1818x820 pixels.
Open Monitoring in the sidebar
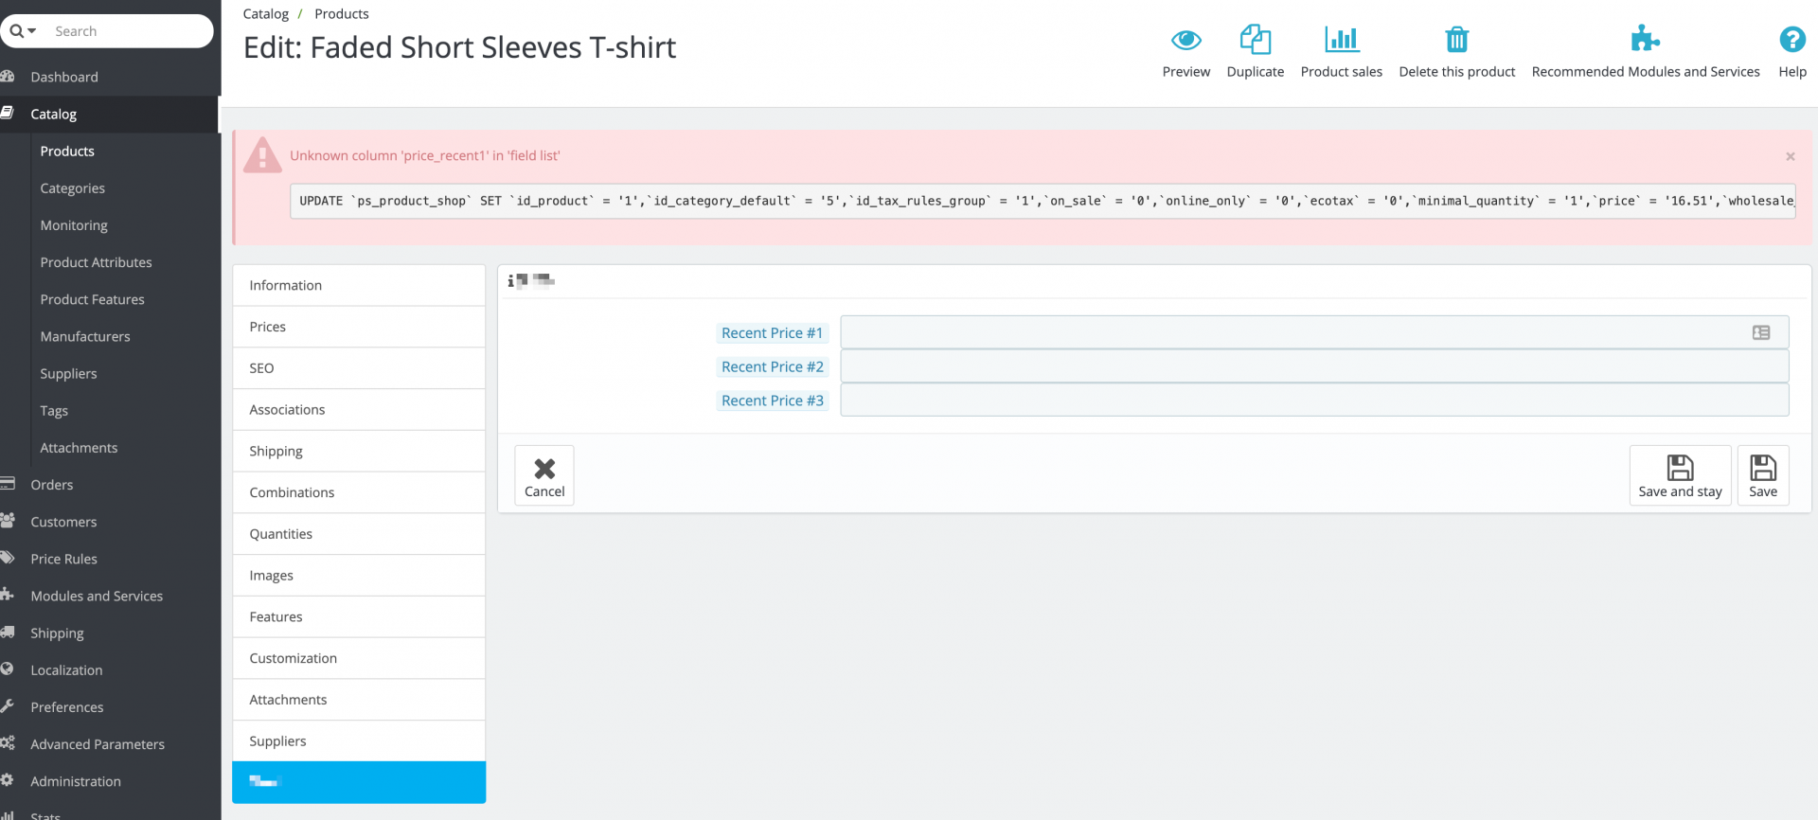pyautogui.click(x=74, y=225)
